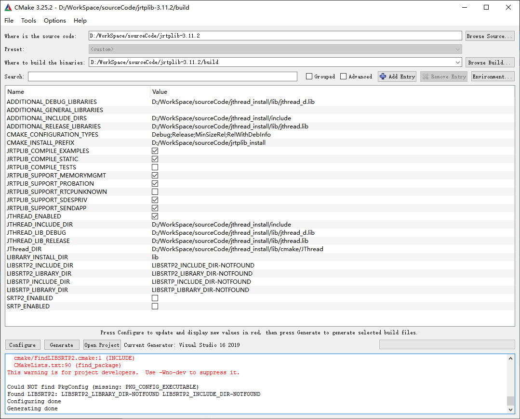Select ADDITIONAL_GENERAL_LIBRARIES row
Image resolution: width=520 pixels, height=419 pixels.
point(260,110)
